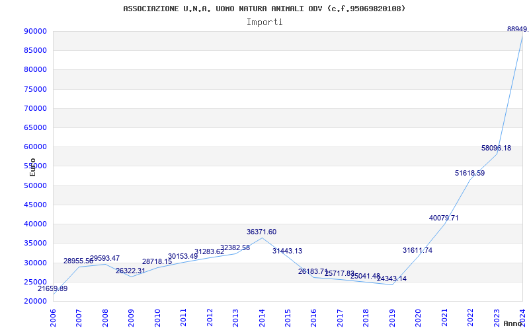Image resolution: width=529 pixels, height=330 pixels.
Task: Select the 30153.49 data label
Action: [183, 256]
